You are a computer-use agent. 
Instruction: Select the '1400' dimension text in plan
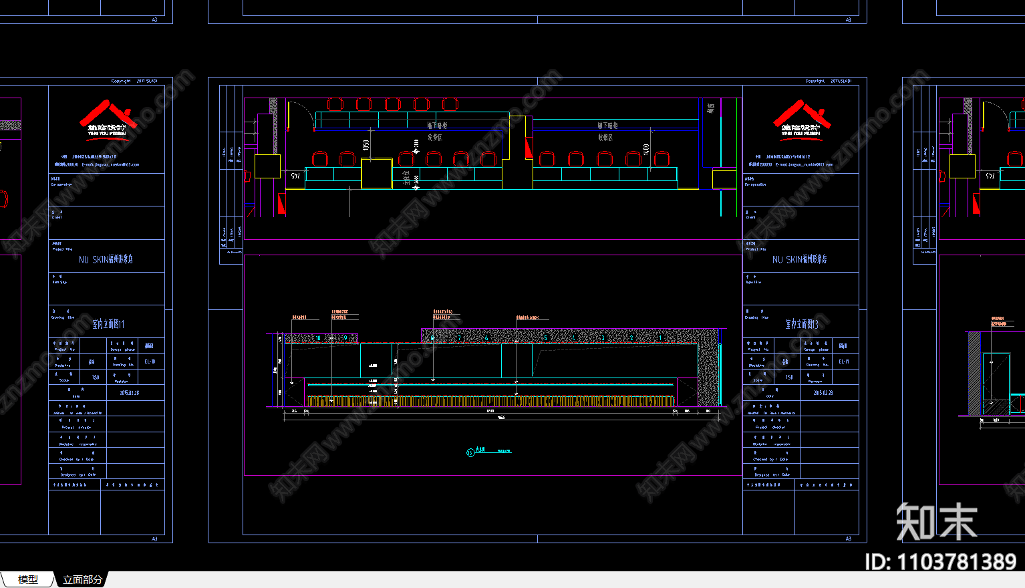coord(646,148)
